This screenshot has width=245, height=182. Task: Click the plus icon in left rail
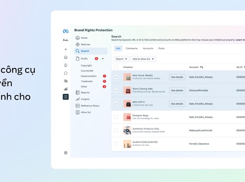point(66,49)
